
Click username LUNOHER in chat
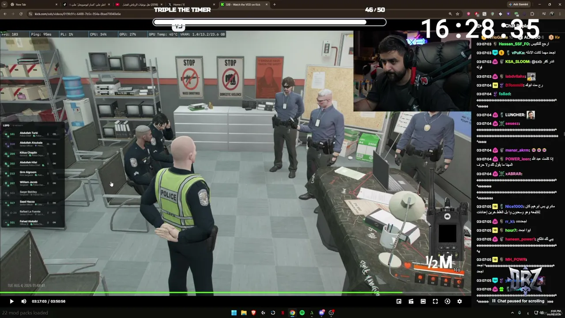(x=515, y=115)
